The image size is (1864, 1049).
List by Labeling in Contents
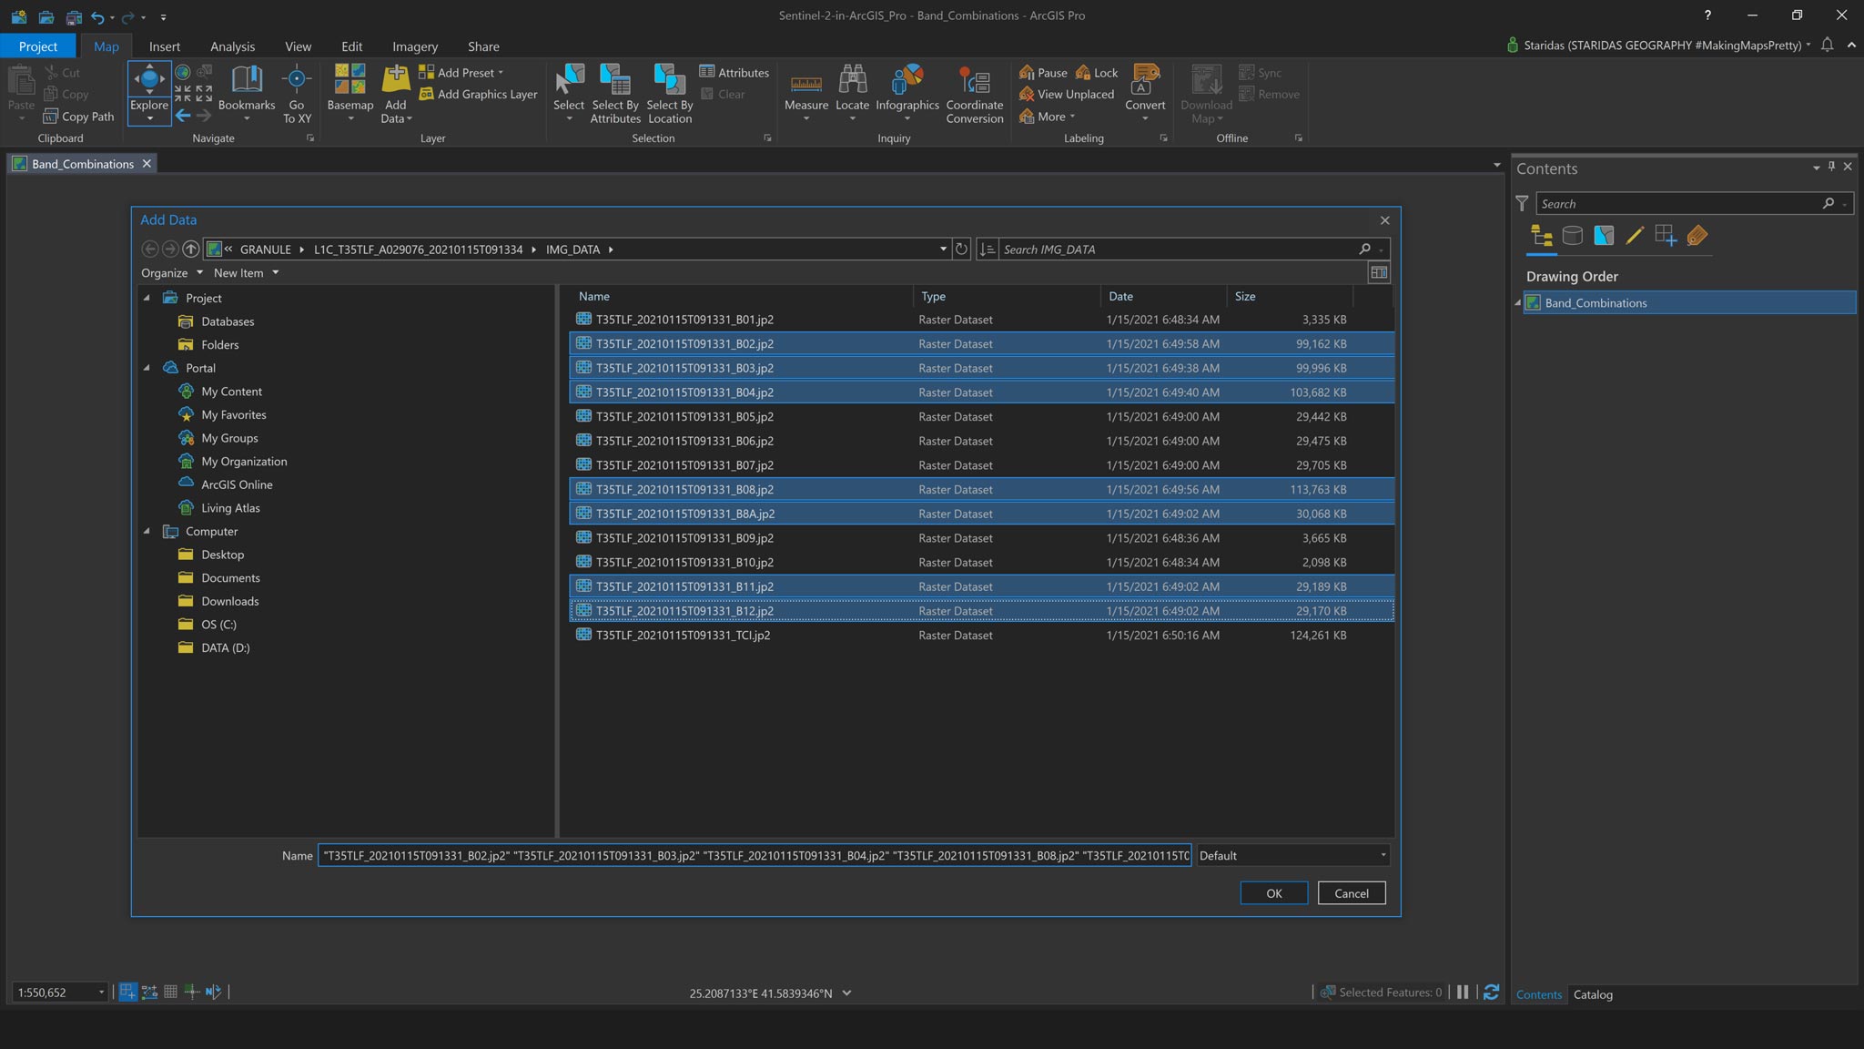(x=1697, y=236)
